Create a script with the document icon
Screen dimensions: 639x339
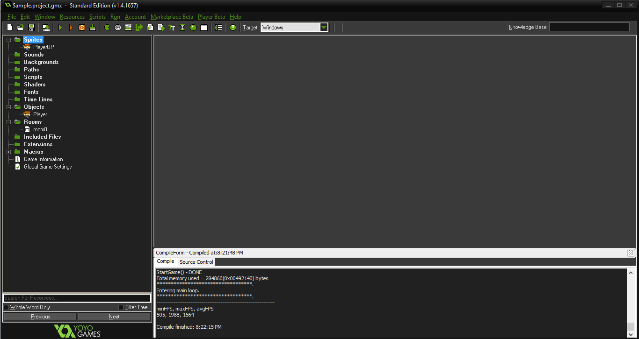coord(150,28)
